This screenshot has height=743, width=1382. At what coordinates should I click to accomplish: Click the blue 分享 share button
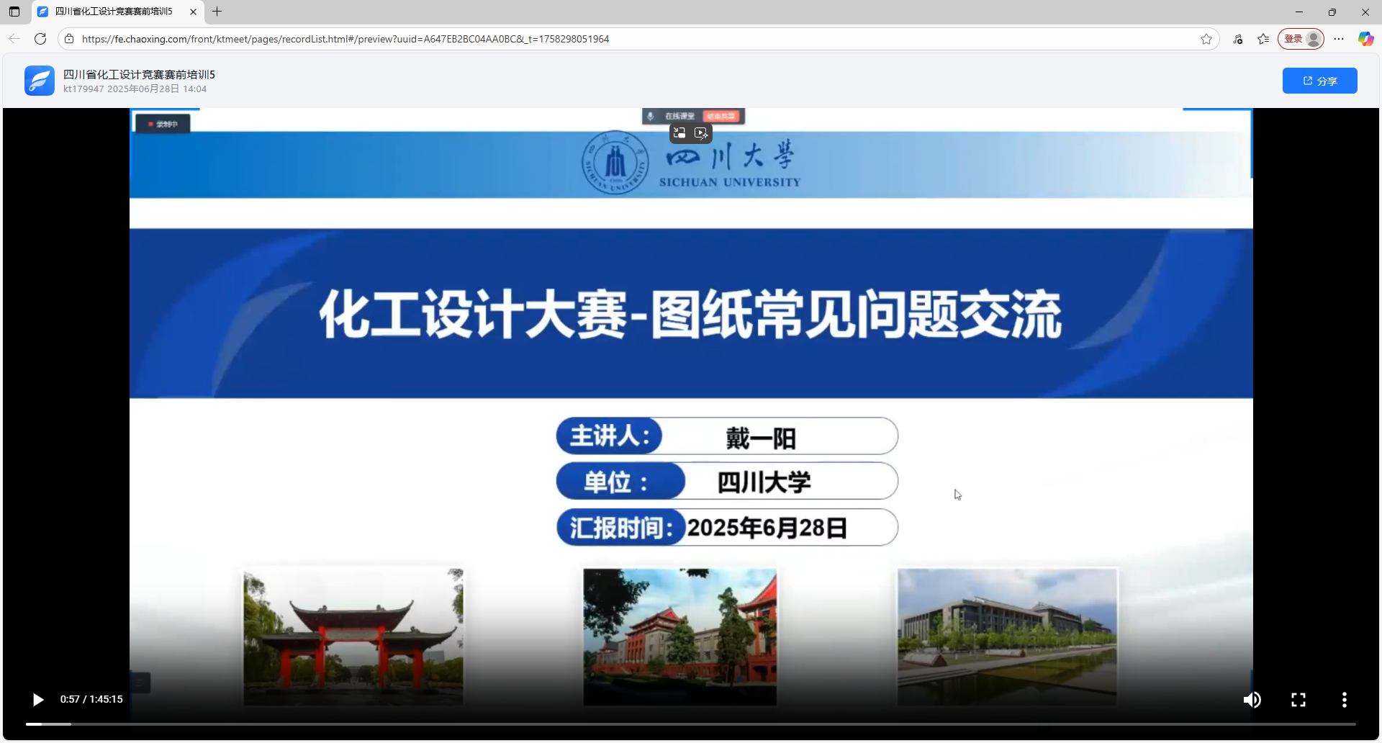(x=1319, y=81)
